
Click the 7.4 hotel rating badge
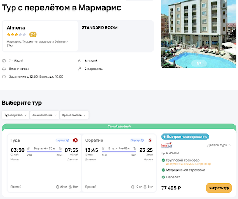tap(33, 35)
